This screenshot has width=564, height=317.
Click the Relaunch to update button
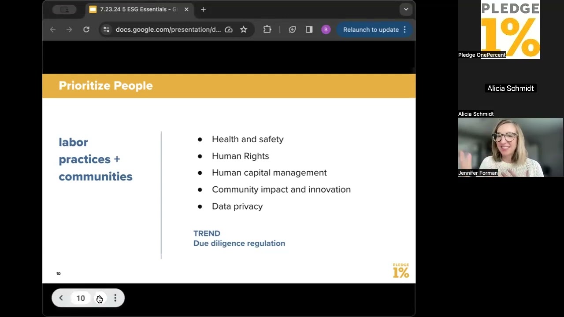click(371, 29)
